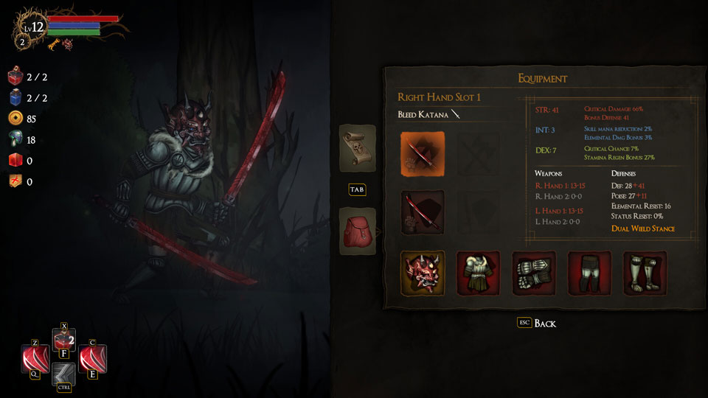The width and height of the screenshot is (708, 398).
Task: Select the empty left hand slot 2
Action: click(478, 212)
